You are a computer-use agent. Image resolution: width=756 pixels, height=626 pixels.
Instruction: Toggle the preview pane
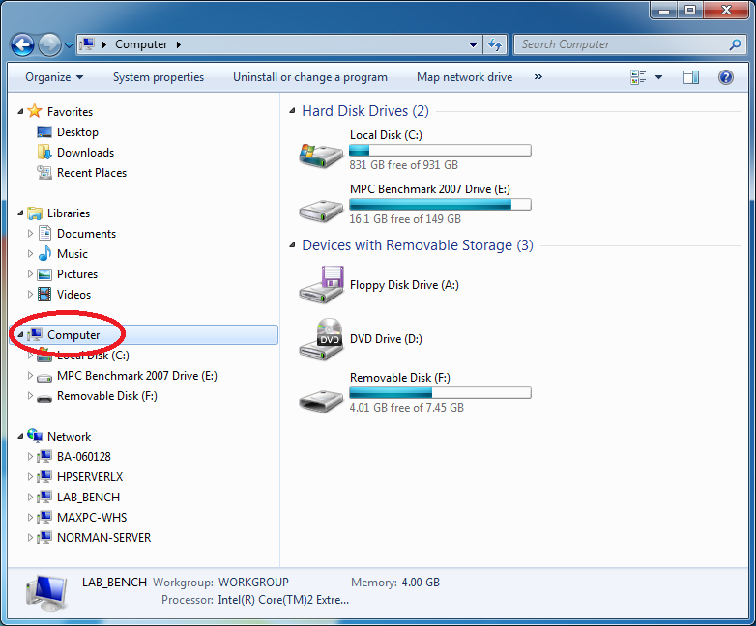pyautogui.click(x=691, y=77)
